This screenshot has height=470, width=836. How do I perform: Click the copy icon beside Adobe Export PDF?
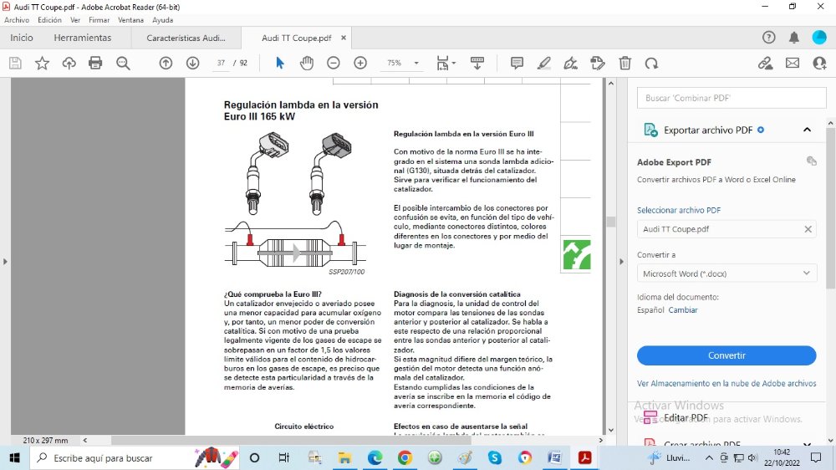point(812,161)
